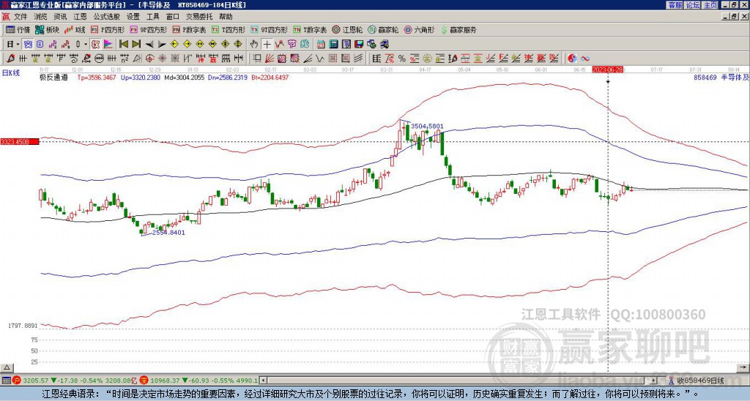
Task: Click the 沪 Shanghai index status icon
Action: tap(16, 381)
